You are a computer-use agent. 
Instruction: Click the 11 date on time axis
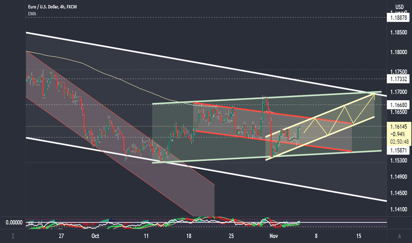[x=146, y=236]
